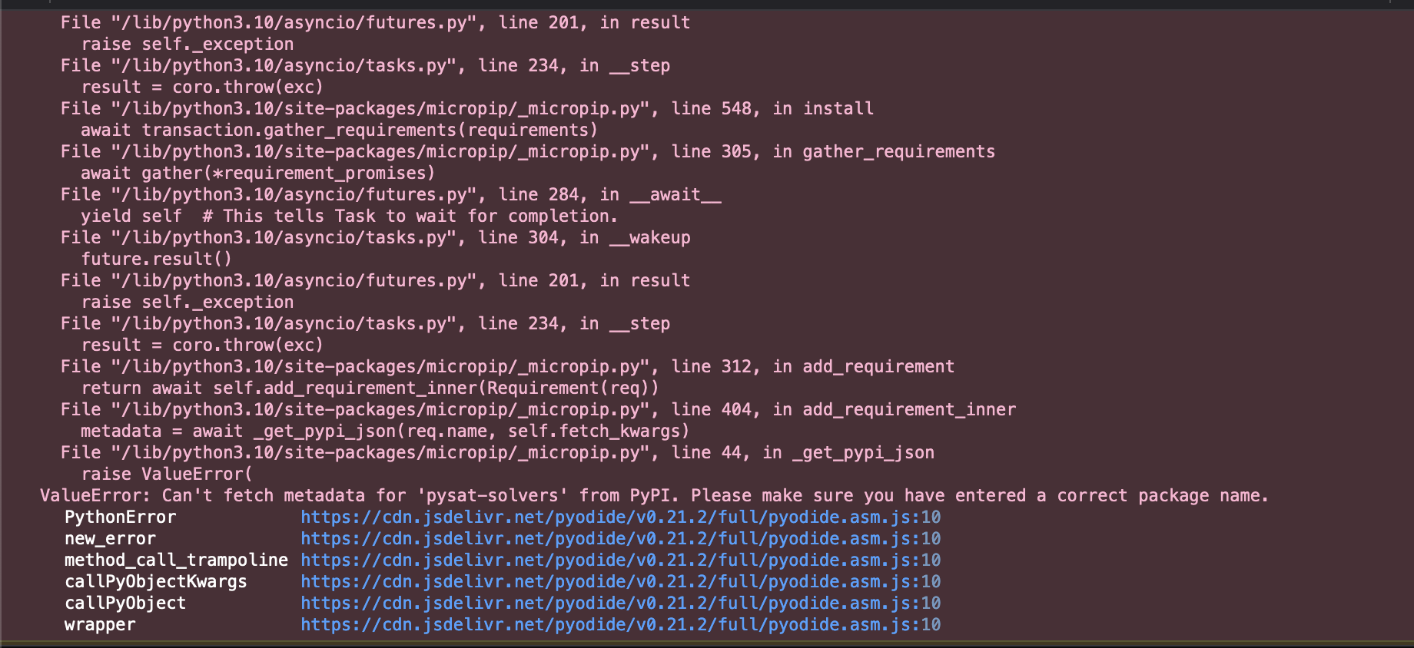Viewport: 1414px width, 648px height.
Task: Click the 'yield self' comment code line
Action: pos(349,217)
